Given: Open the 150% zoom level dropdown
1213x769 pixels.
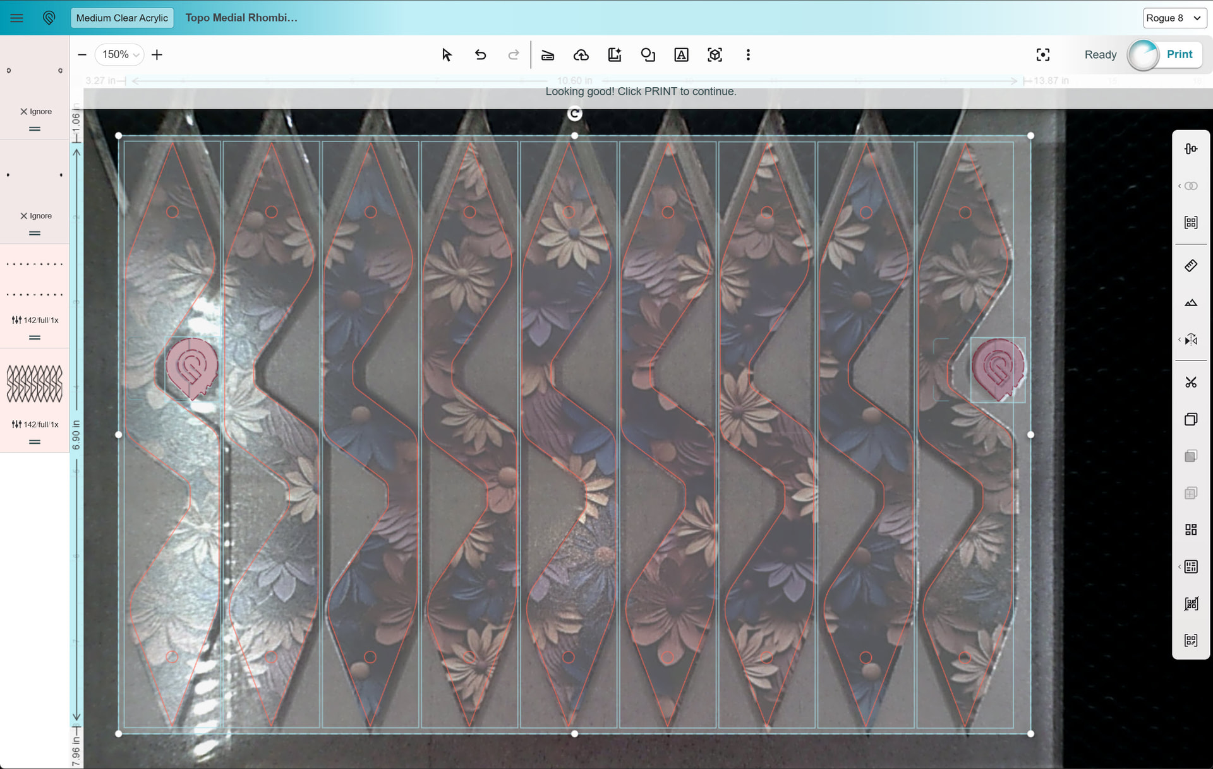Looking at the screenshot, I should pyautogui.click(x=119, y=55).
